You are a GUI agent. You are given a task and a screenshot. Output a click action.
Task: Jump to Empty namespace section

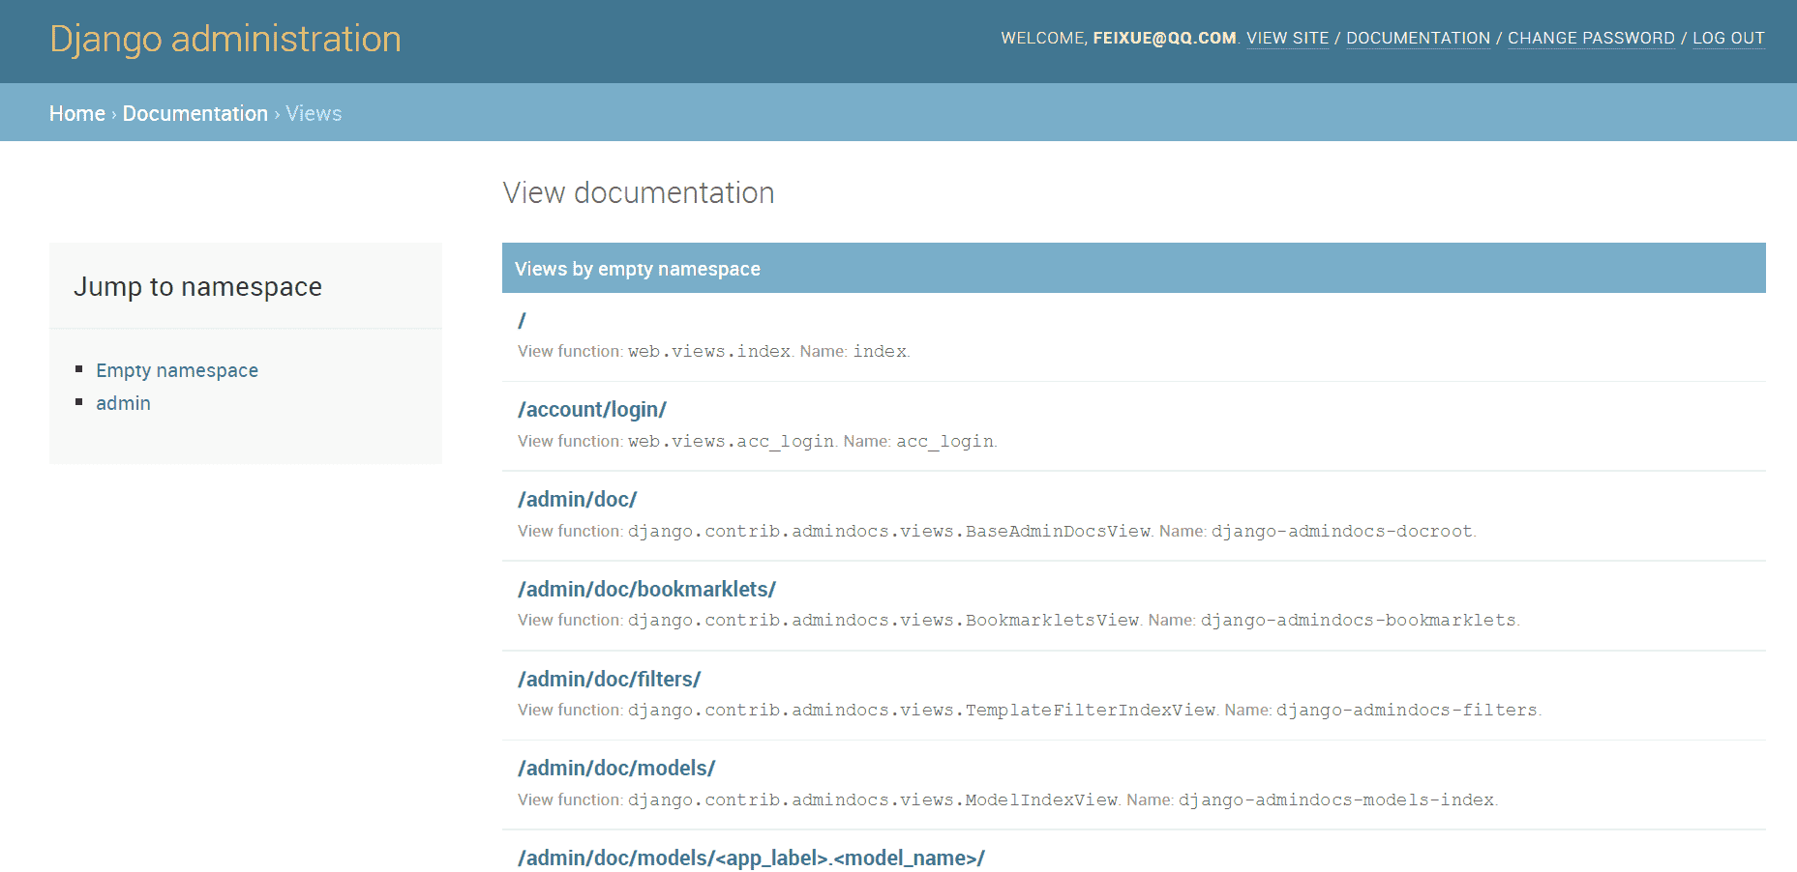(177, 370)
